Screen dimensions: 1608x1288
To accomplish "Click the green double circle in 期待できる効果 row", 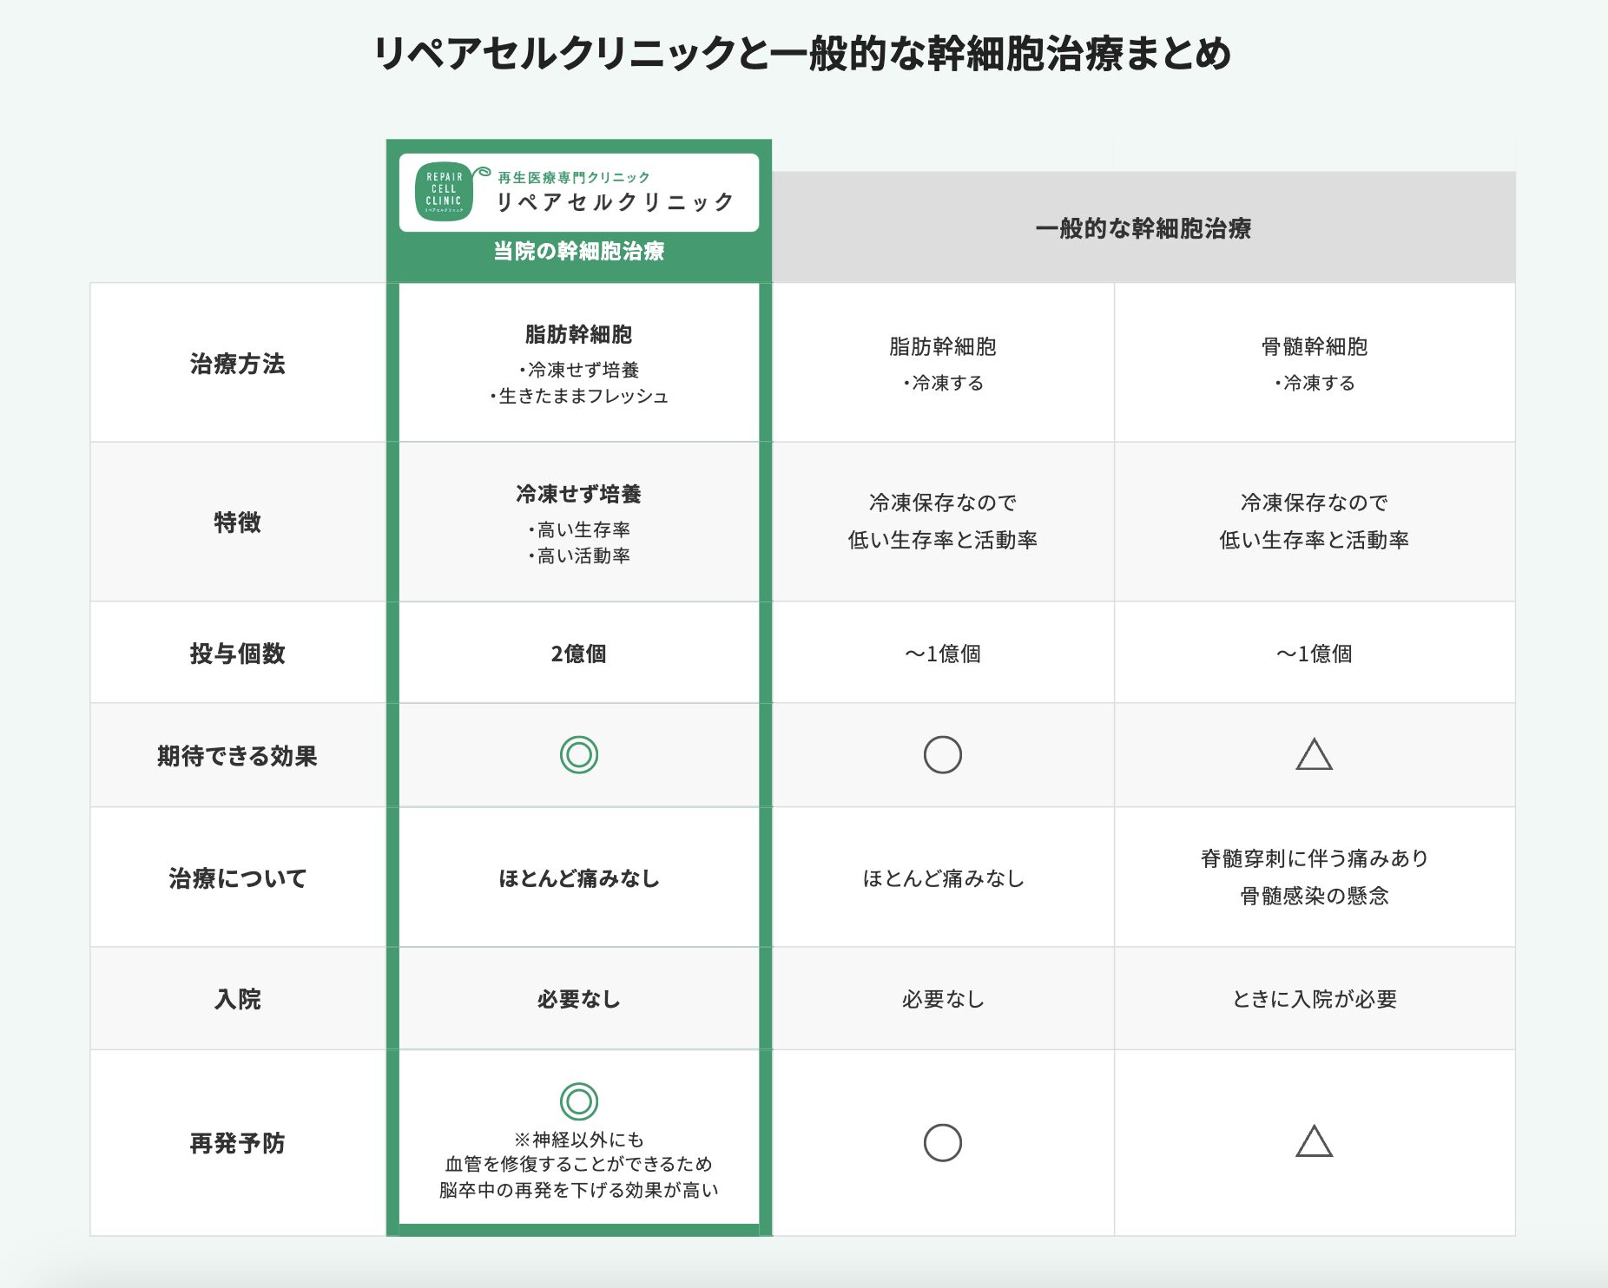I will pos(579,754).
